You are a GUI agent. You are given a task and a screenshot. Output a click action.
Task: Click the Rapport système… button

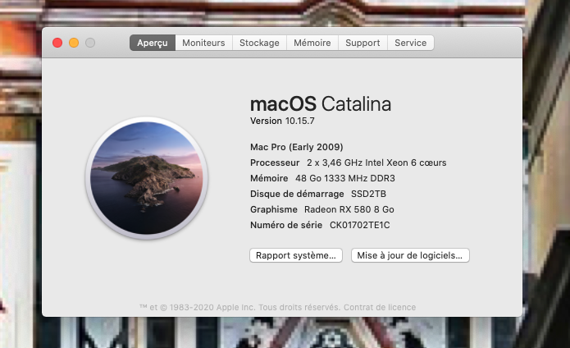[296, 255]
